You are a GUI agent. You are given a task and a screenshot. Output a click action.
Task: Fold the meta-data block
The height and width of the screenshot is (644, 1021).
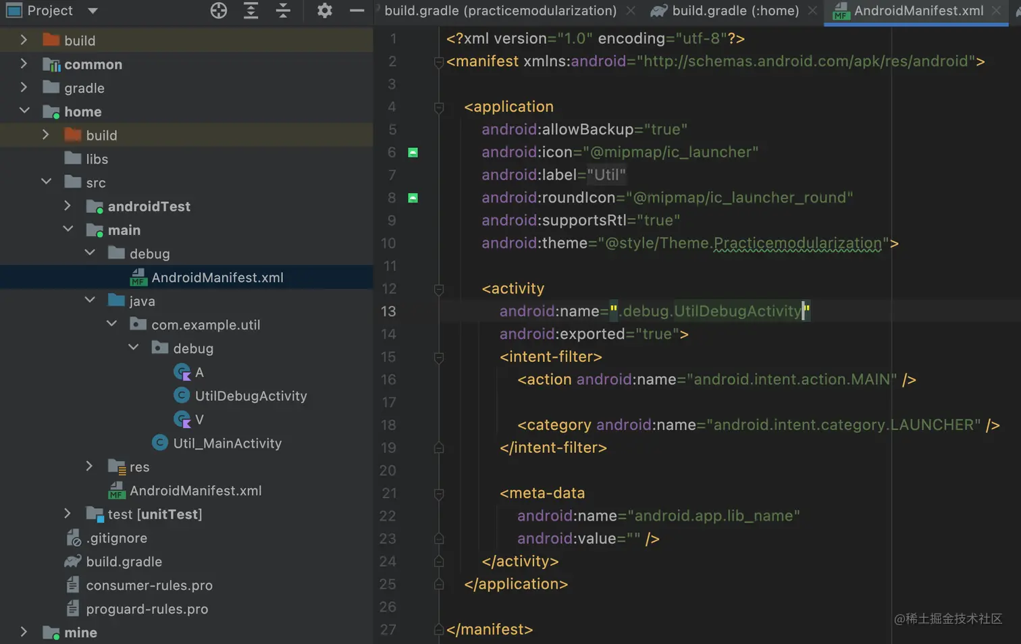point(439,493)
